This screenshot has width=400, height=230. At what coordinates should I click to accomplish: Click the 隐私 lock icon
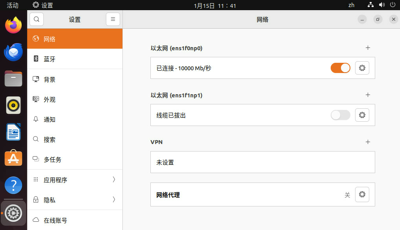(36, 199)
